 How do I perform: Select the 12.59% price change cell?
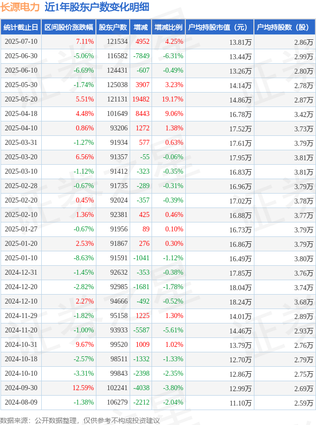(x=83, y=388)
